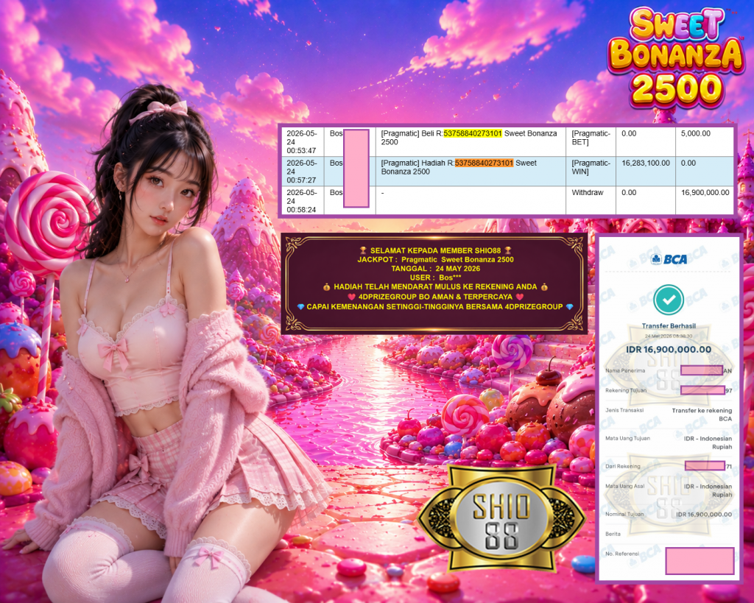The image size is (754, 603).
Task: Click the trophy emoji after MEMBER SHIO88
Action: 507,250
